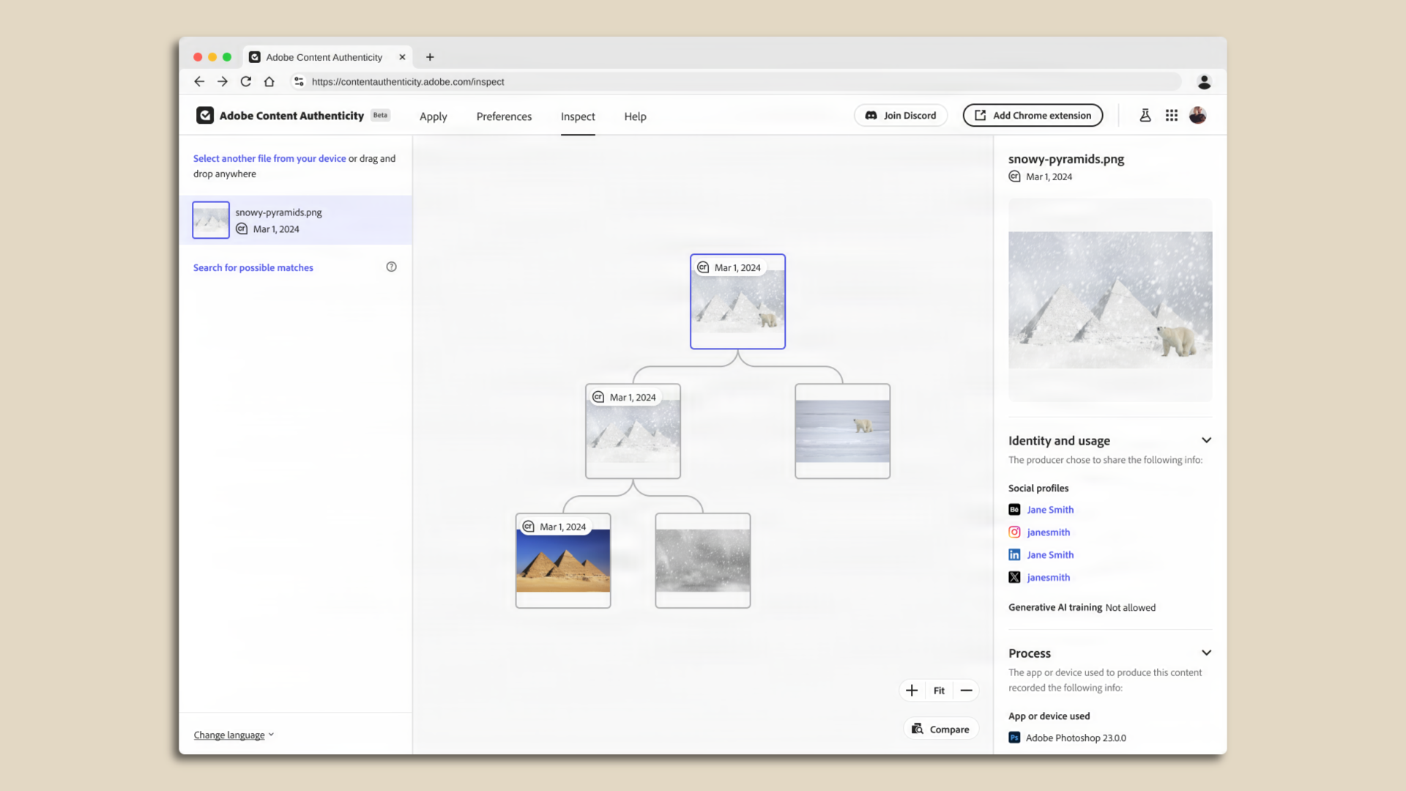Click Select another file from your device
Viewport: 1406px width, 791px height.
269,158
